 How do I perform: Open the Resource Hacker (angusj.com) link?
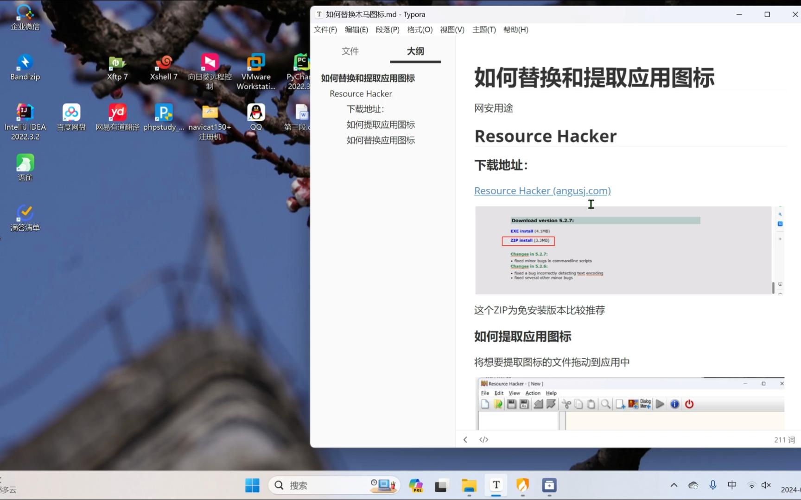pyautogui.click(x=542, y=191)
